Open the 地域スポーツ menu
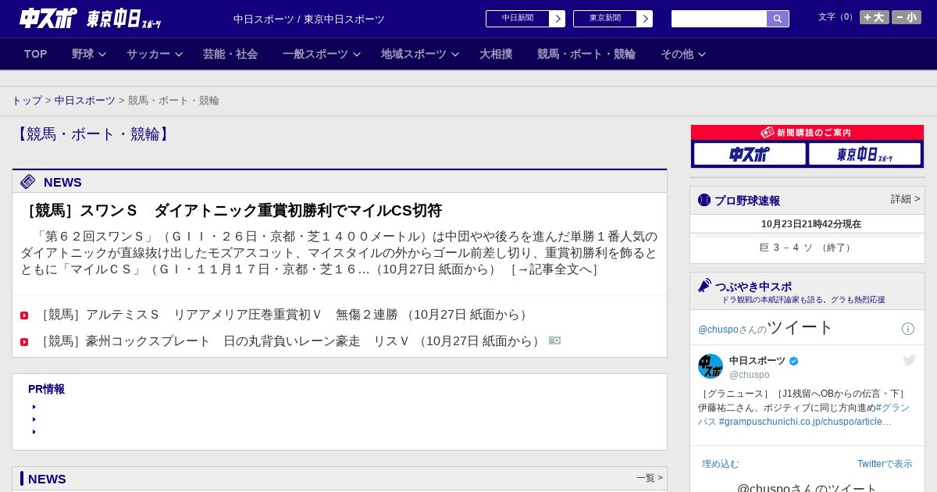Viewport: 937px width, 492px height. pos(414,54)
